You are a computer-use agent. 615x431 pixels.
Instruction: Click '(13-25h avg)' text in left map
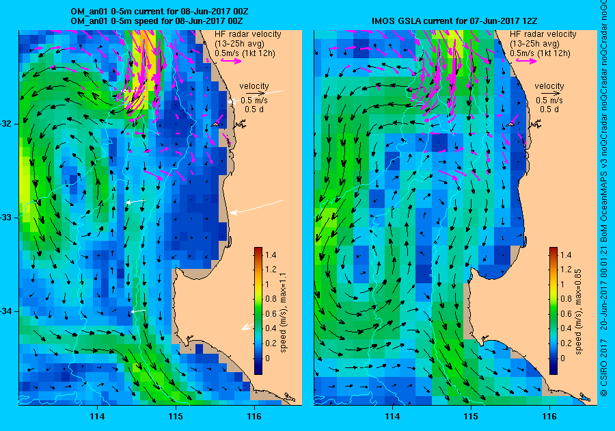pyautogui.click(x=239, y=44)
